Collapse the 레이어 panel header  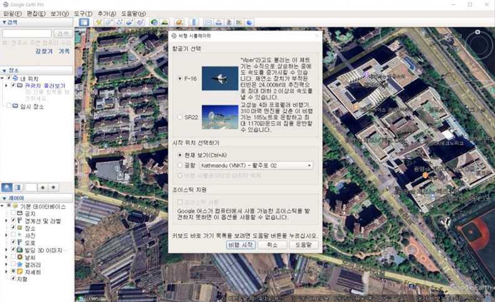click(37, 198)
